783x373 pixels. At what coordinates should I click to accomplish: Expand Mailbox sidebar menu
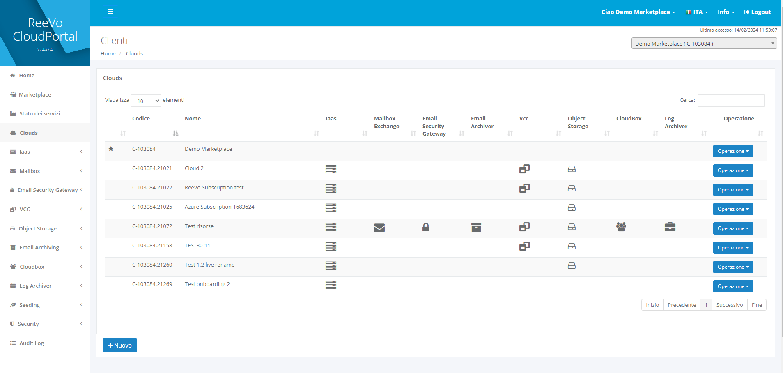click(x=45, y=171)
